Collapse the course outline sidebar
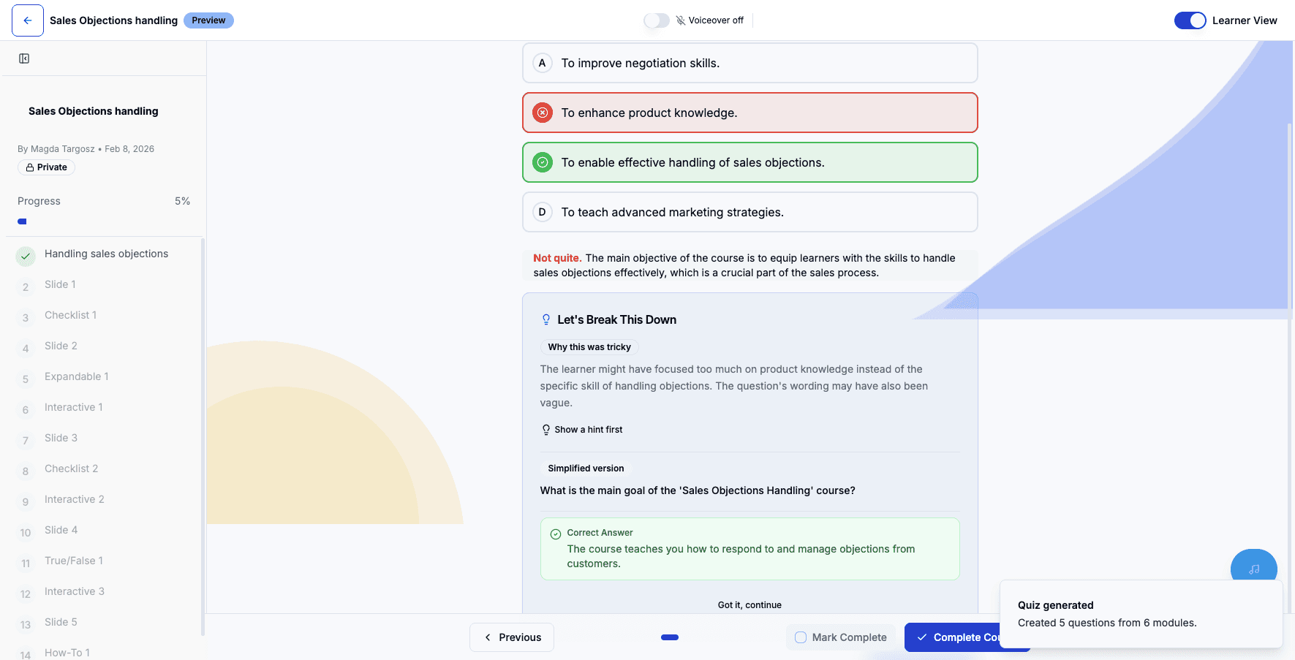The image size is (1295, 660). (x=24, y=58)
